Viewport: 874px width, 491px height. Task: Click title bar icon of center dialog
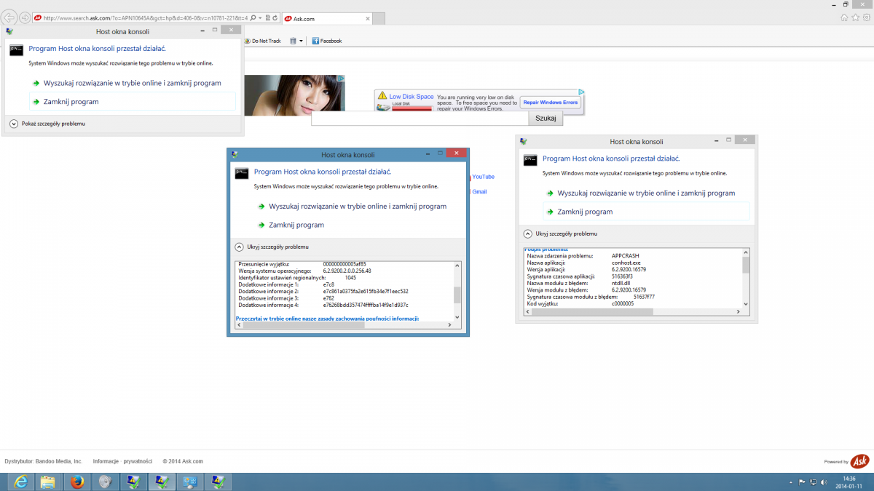coord(234,154)
